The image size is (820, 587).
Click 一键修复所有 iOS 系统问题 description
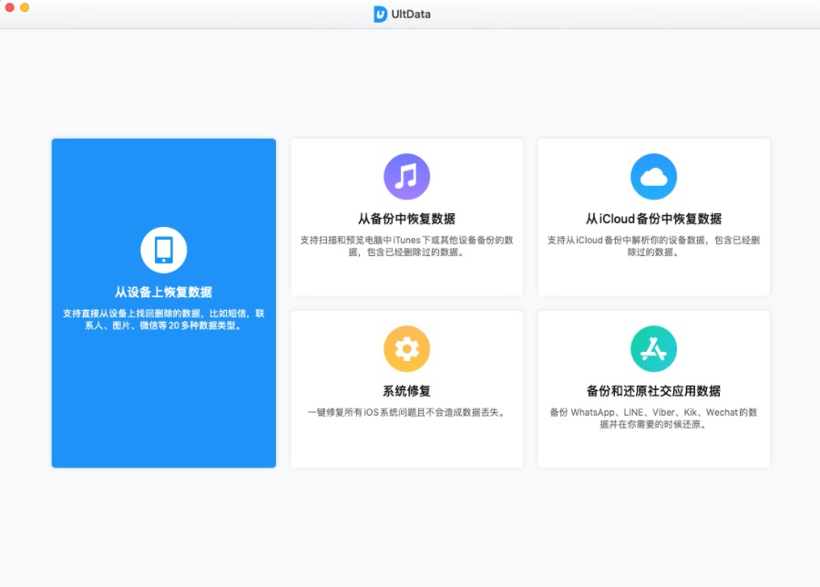(x=407, y=412)
